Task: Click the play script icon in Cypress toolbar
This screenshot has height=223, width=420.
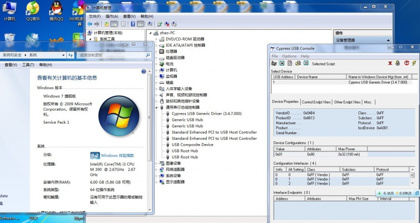Action: pos(306,63)
